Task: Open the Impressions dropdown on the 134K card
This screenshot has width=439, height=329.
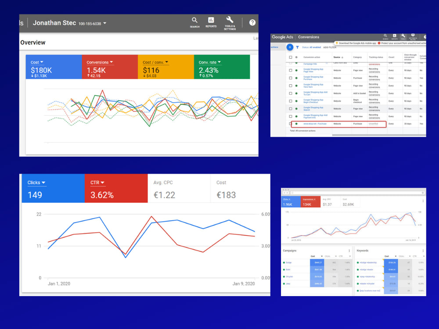Action: click(x=309, y=199)
